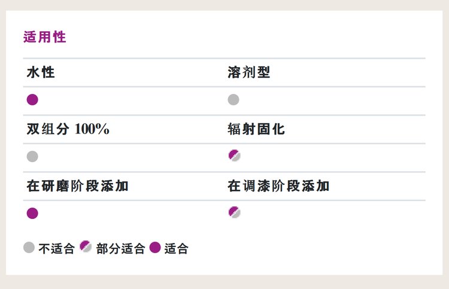This screenshot has height=289, width=449.
Task: Click the gray 不适合 legend dot
Action: coord(29,248)
